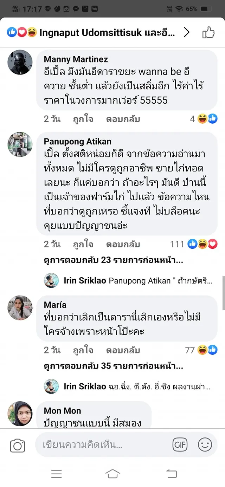Screen dimensions: 225x487
Task: Tap the thumbs-up like icon in header
Action: [x=208, y=33]
